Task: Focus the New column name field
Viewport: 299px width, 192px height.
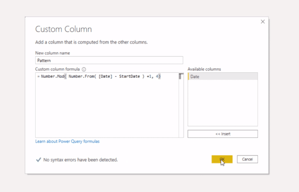Action: click(109, 60)
